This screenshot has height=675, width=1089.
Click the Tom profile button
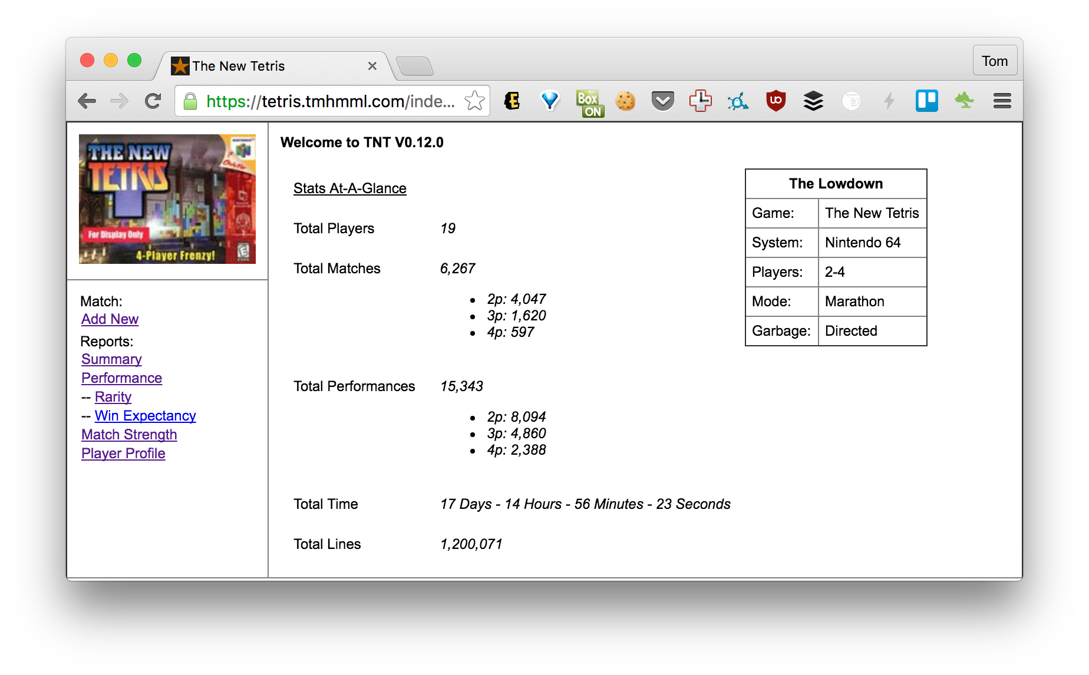tap(995, 61)
